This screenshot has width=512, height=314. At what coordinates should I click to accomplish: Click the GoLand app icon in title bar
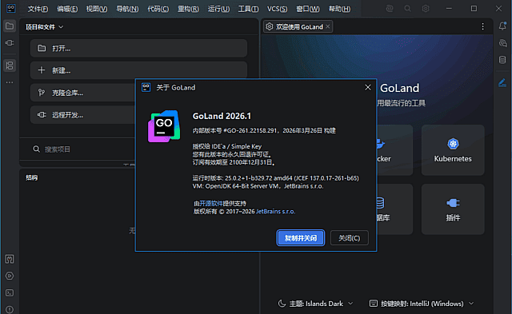(10, 8)
